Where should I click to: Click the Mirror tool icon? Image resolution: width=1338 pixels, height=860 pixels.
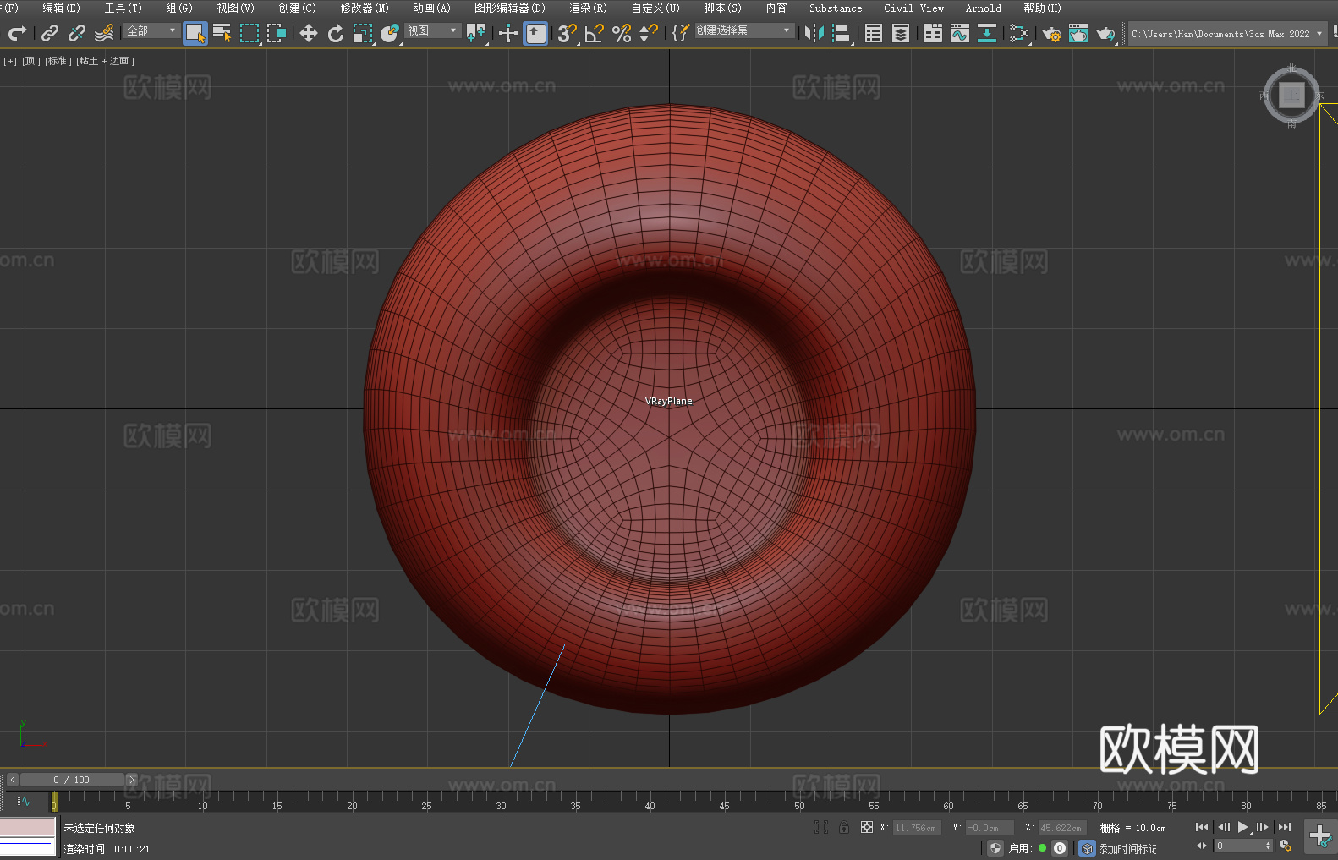click(x=814, y=33)
